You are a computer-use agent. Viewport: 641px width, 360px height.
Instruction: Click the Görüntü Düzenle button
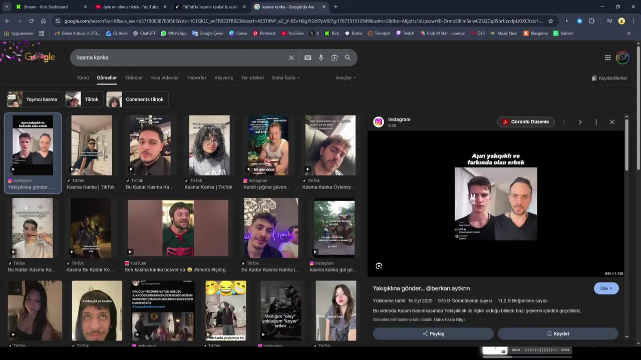(526, 122)
